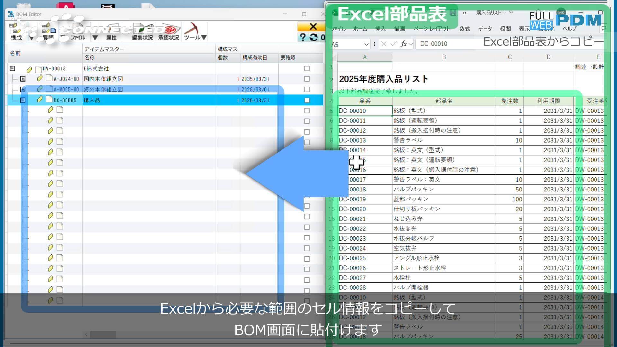Viewport: 617px width, 347px height.
Task: Open the Excel Name Box dropdown
Action: pos(366,44)
